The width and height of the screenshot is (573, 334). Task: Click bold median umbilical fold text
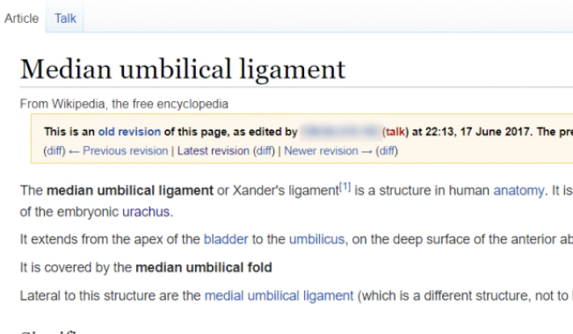click(x=204, y=267)
